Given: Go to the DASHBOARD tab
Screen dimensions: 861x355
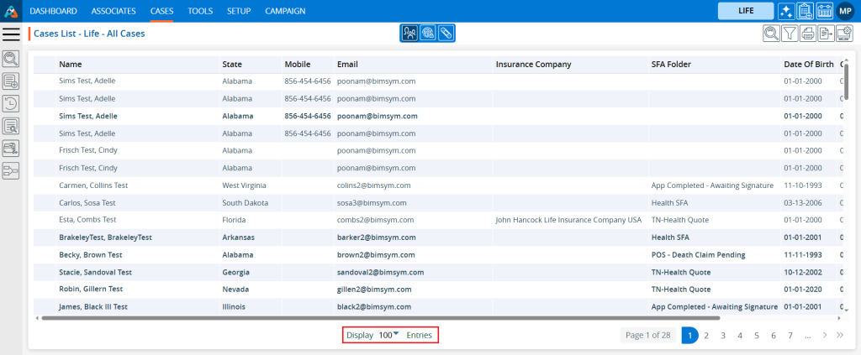Looking at the screenshot, I should [53, 11].
